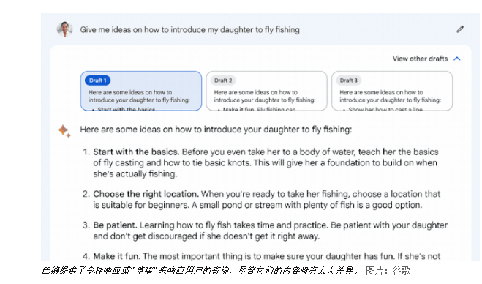Click the Draft 2 badge label

coord(223,81)
